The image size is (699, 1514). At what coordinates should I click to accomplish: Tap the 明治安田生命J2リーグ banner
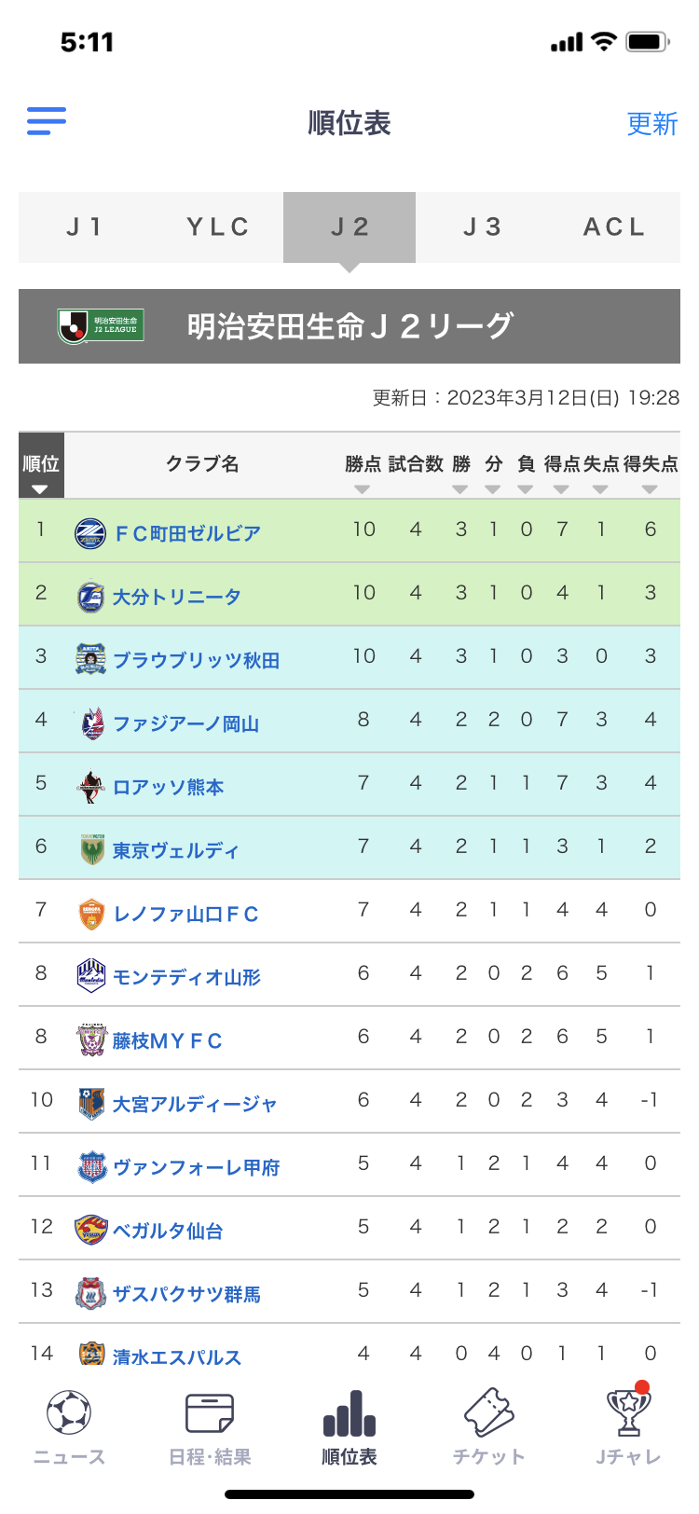tap(349, 326)
